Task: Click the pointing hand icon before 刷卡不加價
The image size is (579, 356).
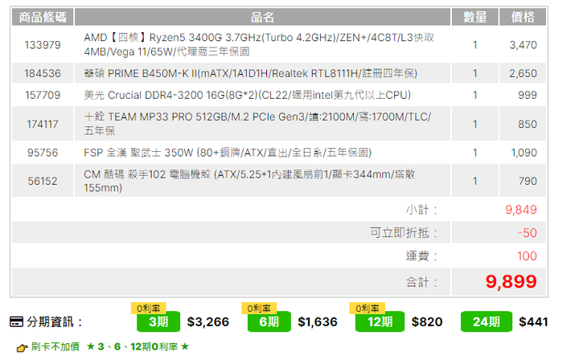Action: click(23, 347)
